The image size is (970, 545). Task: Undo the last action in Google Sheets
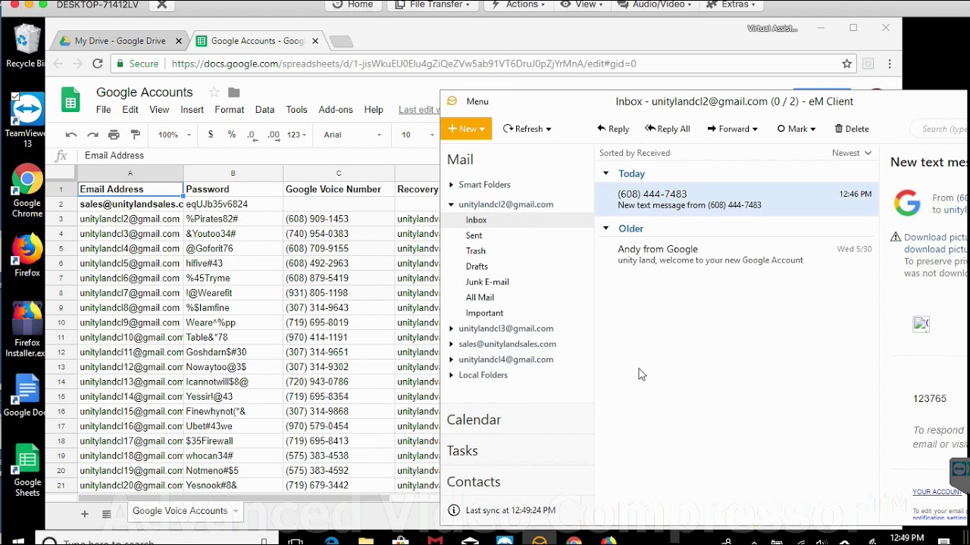[x=71, y=135]
